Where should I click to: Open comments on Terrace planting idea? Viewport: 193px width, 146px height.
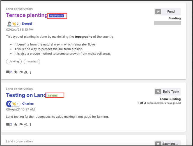[x=9, y=72]
